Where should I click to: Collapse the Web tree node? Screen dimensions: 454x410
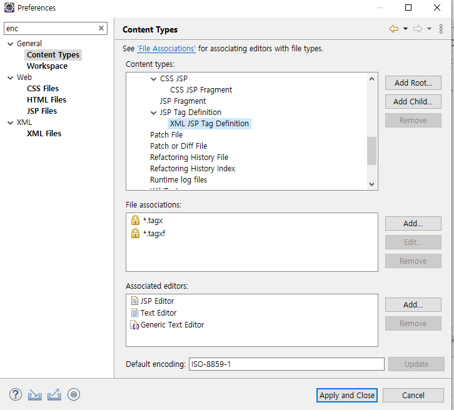11,78
